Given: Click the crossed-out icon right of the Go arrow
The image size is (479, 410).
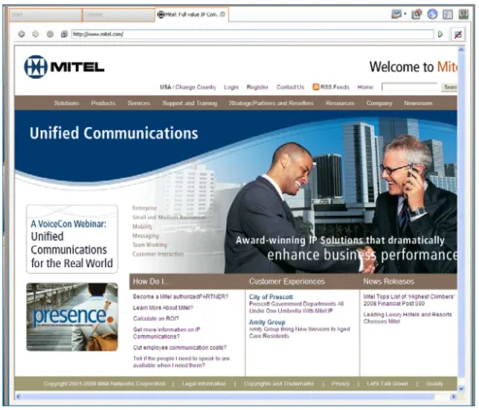Looking at the screenshot, I should point(458,34).
